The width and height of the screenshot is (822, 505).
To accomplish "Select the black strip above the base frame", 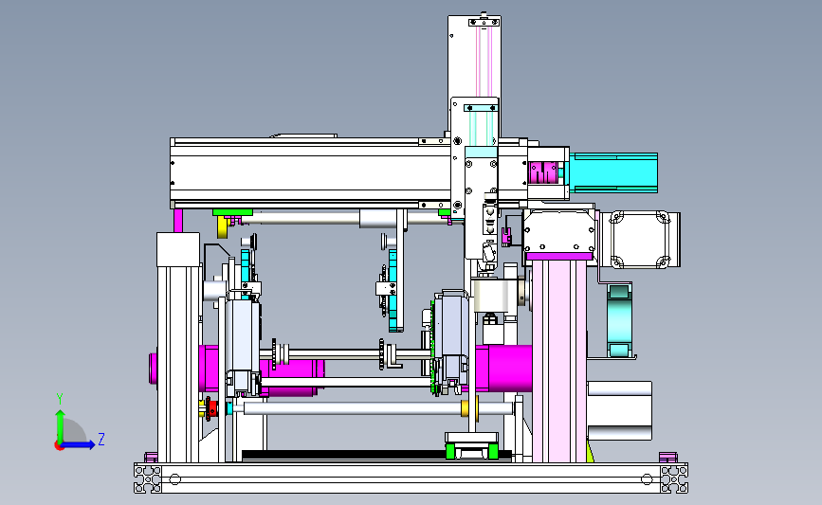I will [x=343, y=455].
